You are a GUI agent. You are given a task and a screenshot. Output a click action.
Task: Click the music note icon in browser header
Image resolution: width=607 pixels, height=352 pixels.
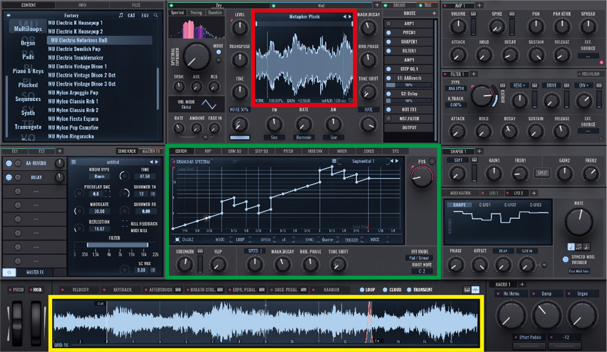pos(120,16)
